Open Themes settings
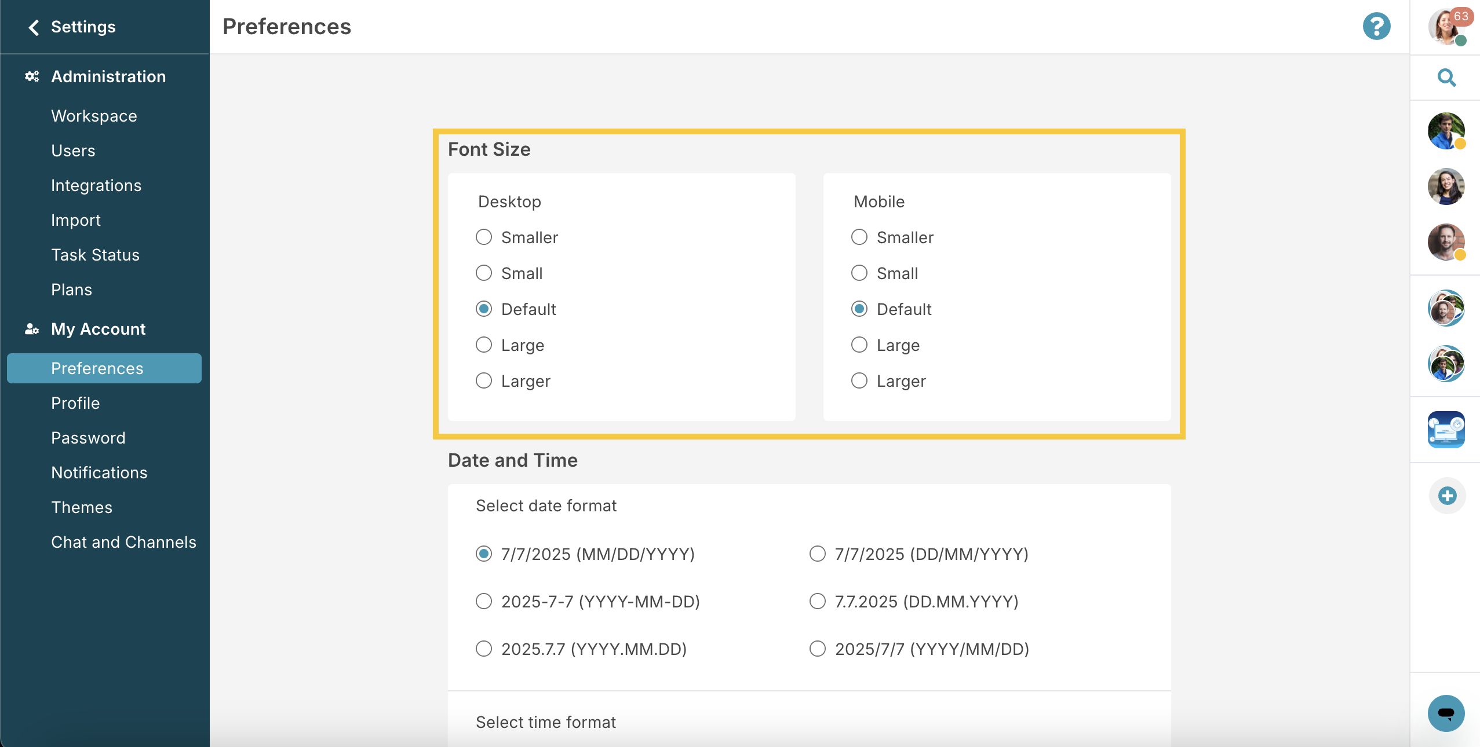1480x747 pixels. point(82,507)
